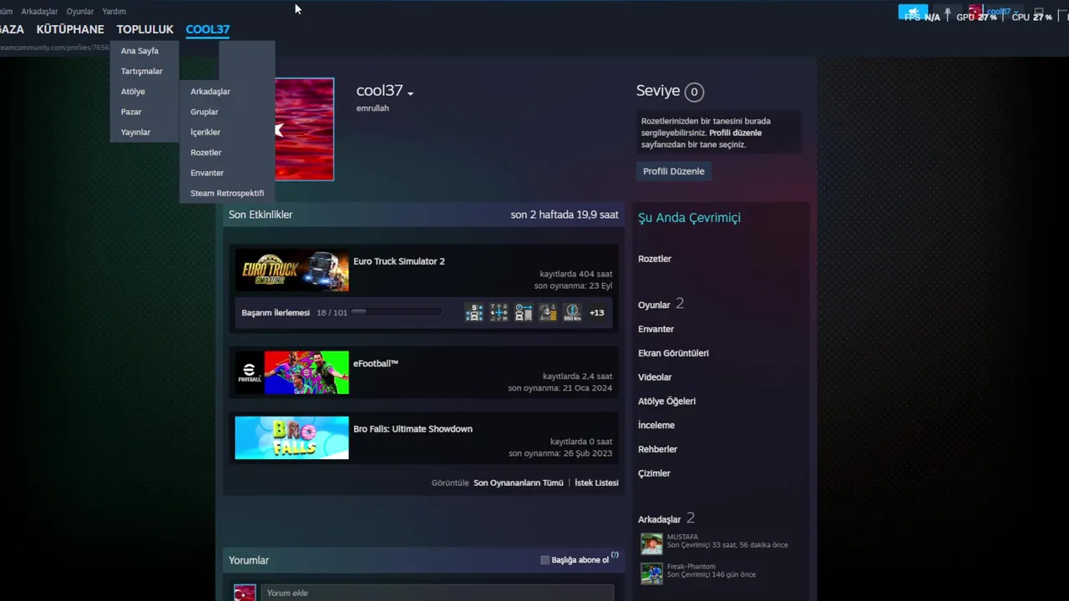The height and width of the screenshot is (601, 1069).
Task: Open the Arkadaşlar menu in menu bar
Action: tap(40, 12)
